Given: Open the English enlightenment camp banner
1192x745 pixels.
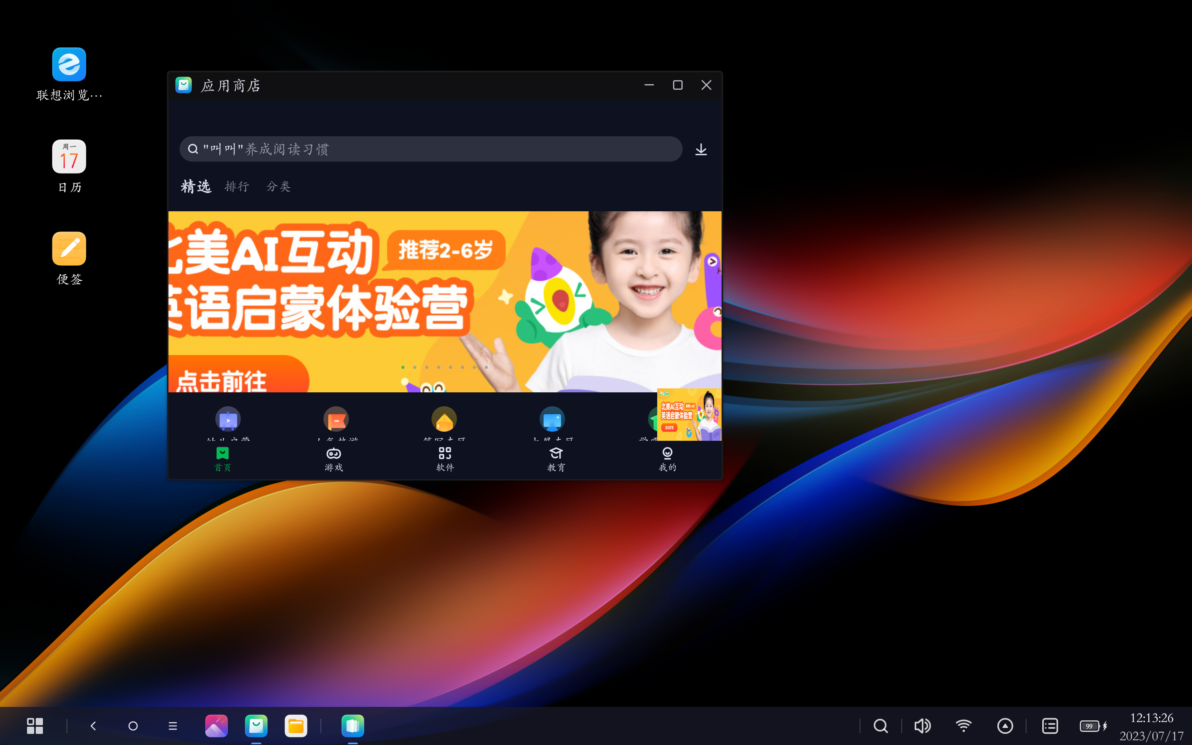Looking at the screenshot, I should [x=445, y=301].
